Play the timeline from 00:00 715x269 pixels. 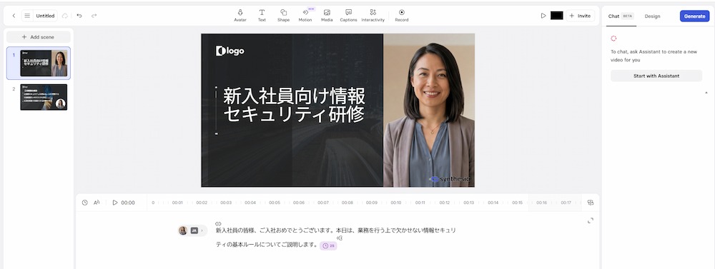[x=115, y=203]
